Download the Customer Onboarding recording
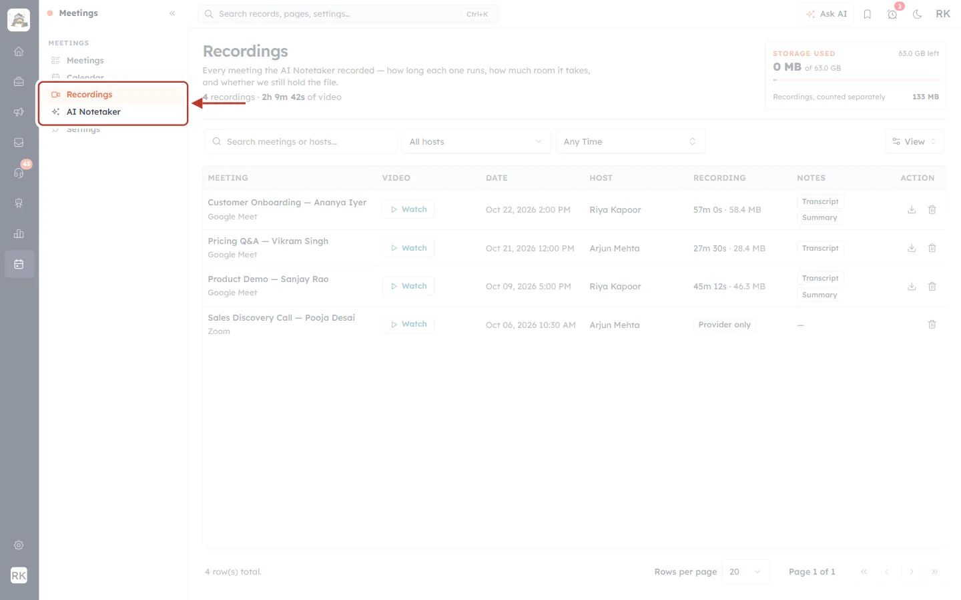Screen dimensions: 961x600 pos(912,210)
